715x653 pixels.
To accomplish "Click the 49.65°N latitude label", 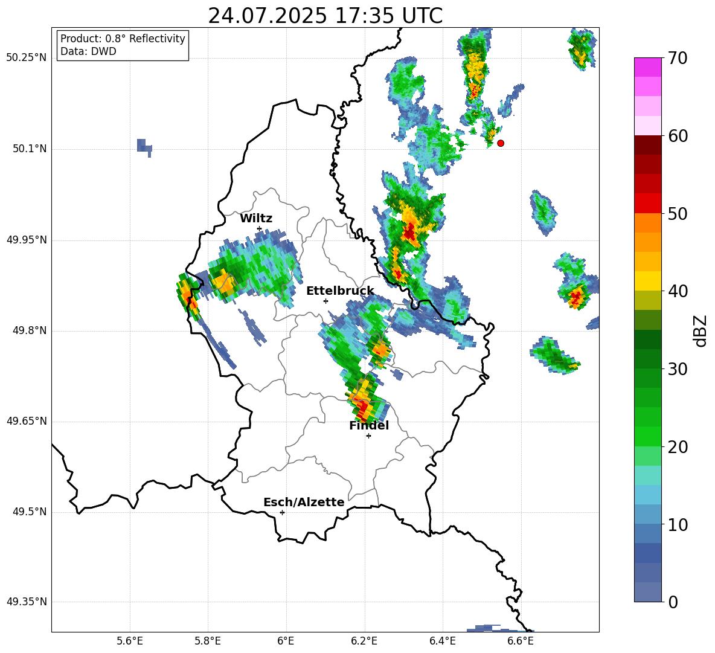I will click(x=27, y=421).
